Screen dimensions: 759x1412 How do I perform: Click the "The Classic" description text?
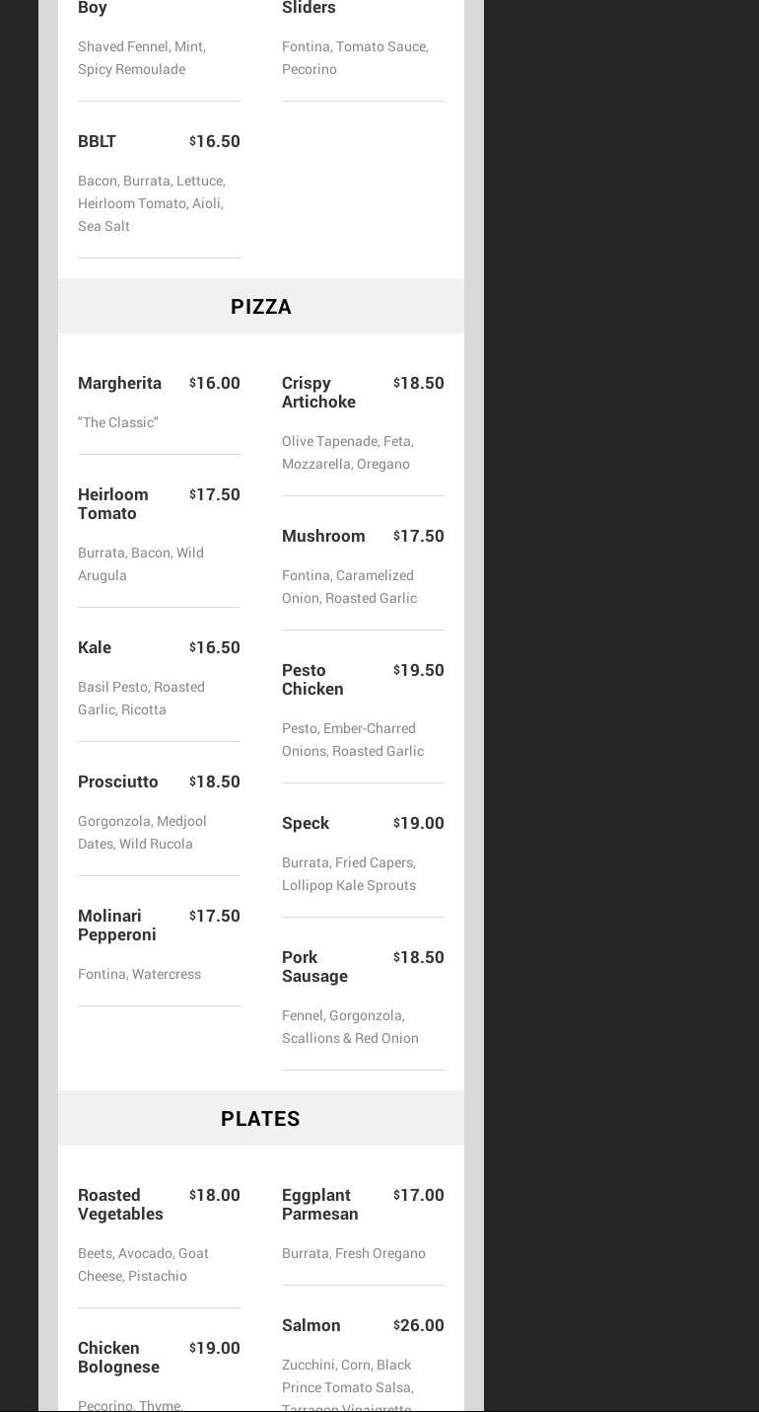[x=118, y=422]
